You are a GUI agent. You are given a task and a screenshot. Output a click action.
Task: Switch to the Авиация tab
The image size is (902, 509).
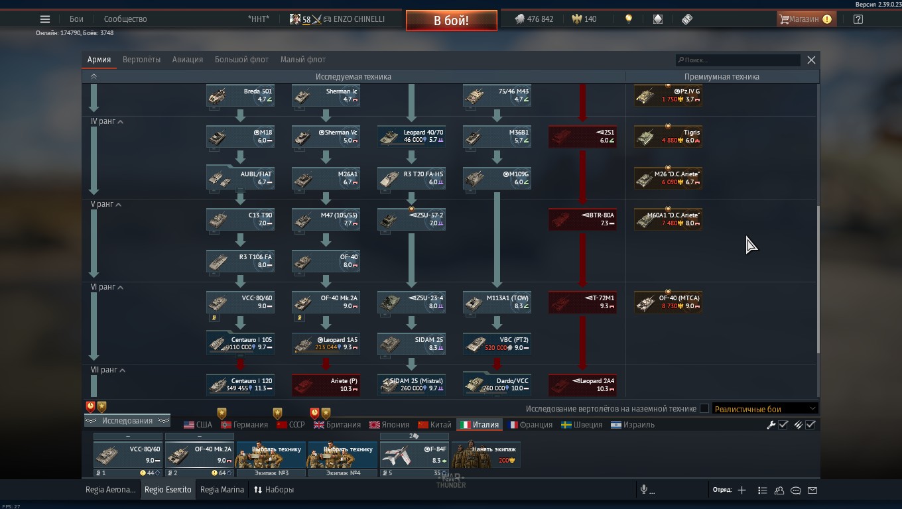click(188, 60)
